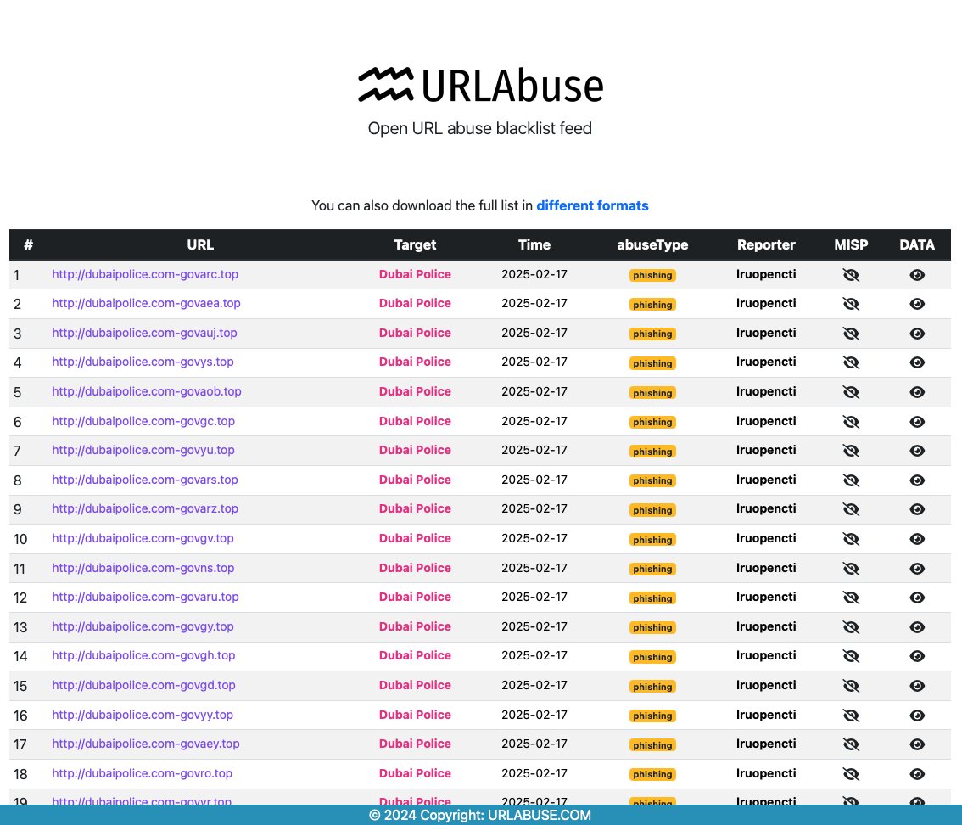
Task: Click MISP crossed-eye icon in row 12
Action: pos(851,598)
